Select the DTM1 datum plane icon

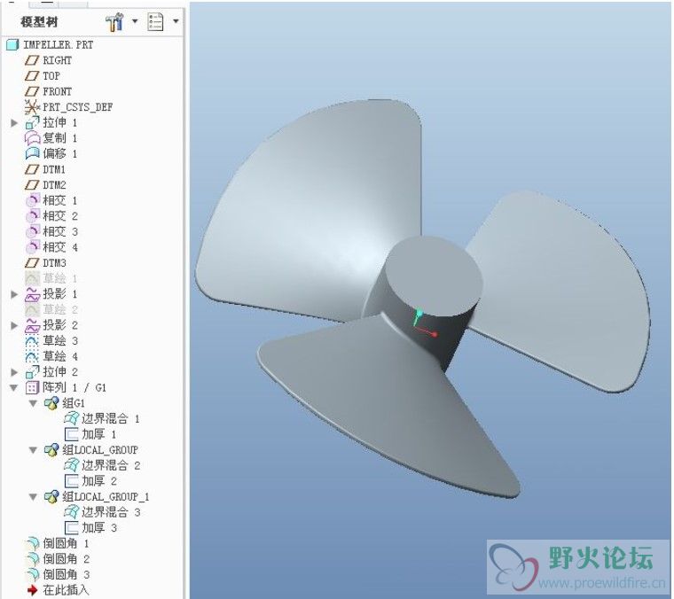tap(32, 169)
